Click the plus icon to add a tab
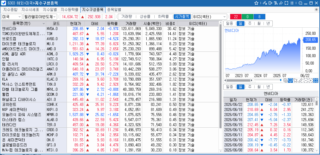Screen dimensions: 320x155 tap(316, 10)
